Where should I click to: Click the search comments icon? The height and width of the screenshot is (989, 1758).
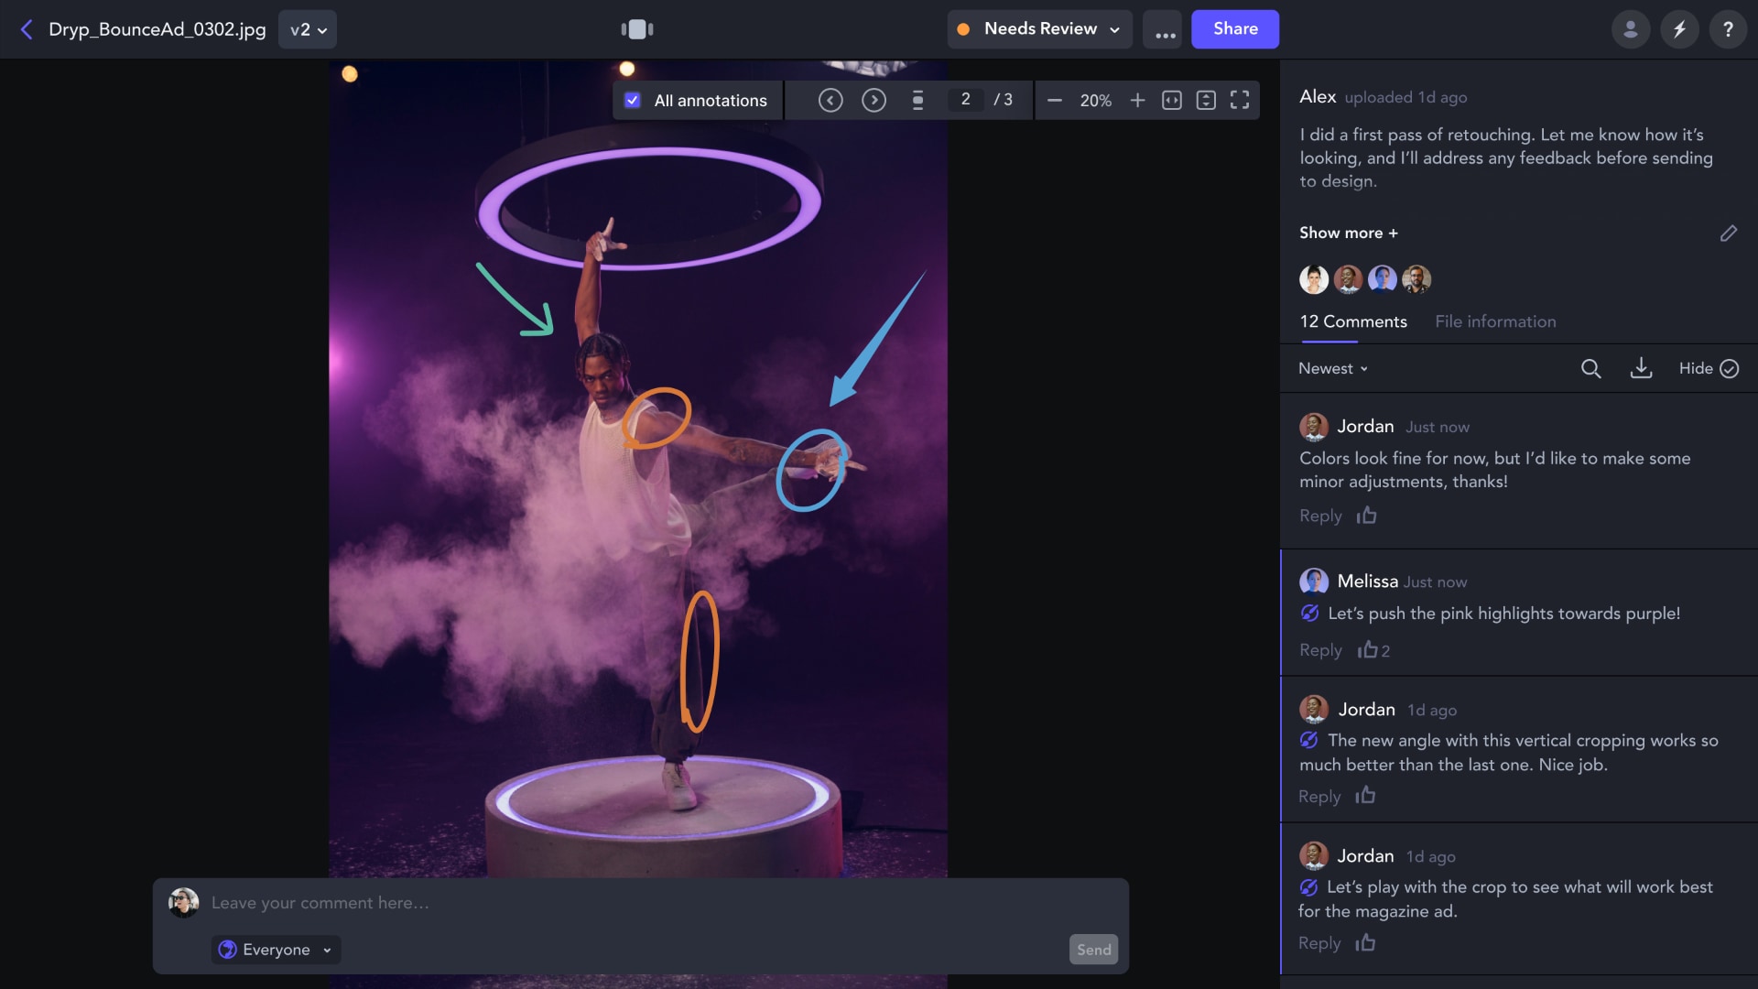[1590, 368]
